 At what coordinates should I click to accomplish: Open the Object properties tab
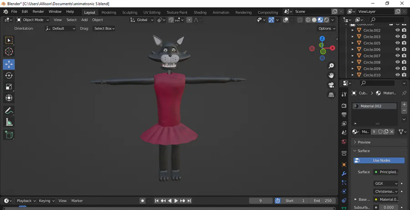click(x=344, y=165)
